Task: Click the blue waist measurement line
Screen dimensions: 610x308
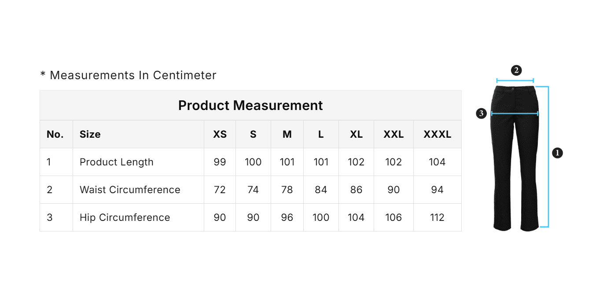Action: point(515,81)
